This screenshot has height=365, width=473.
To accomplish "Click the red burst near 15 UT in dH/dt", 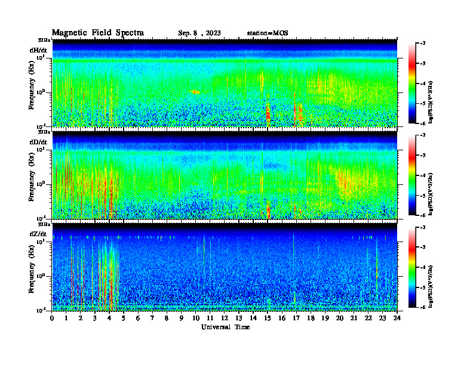I will (268, 114).
